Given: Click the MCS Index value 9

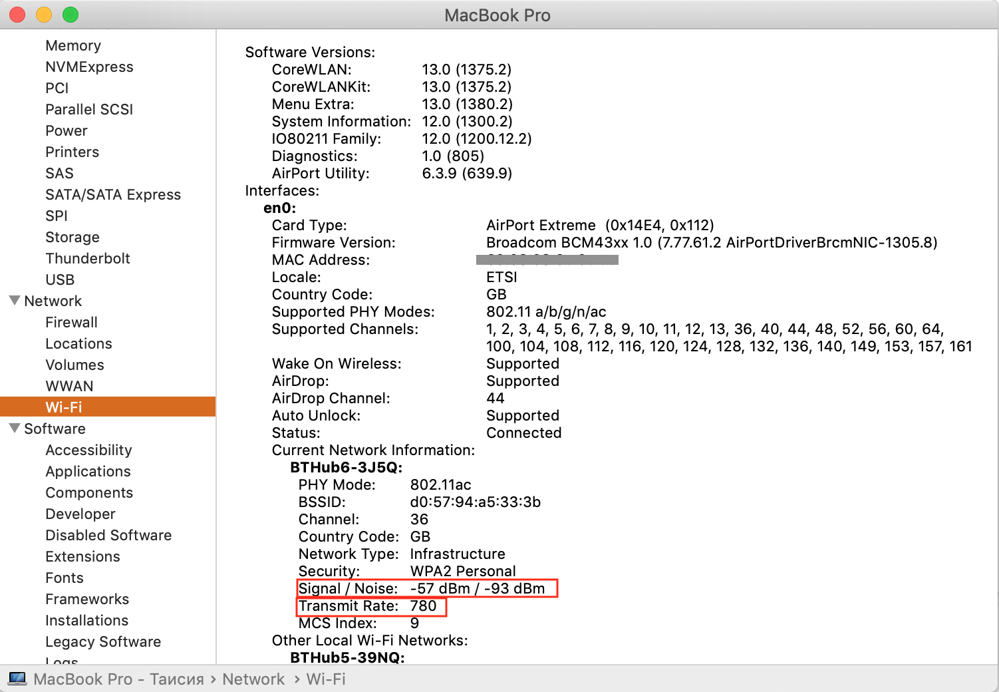Looking at the screenshot, I should (414, 623).
